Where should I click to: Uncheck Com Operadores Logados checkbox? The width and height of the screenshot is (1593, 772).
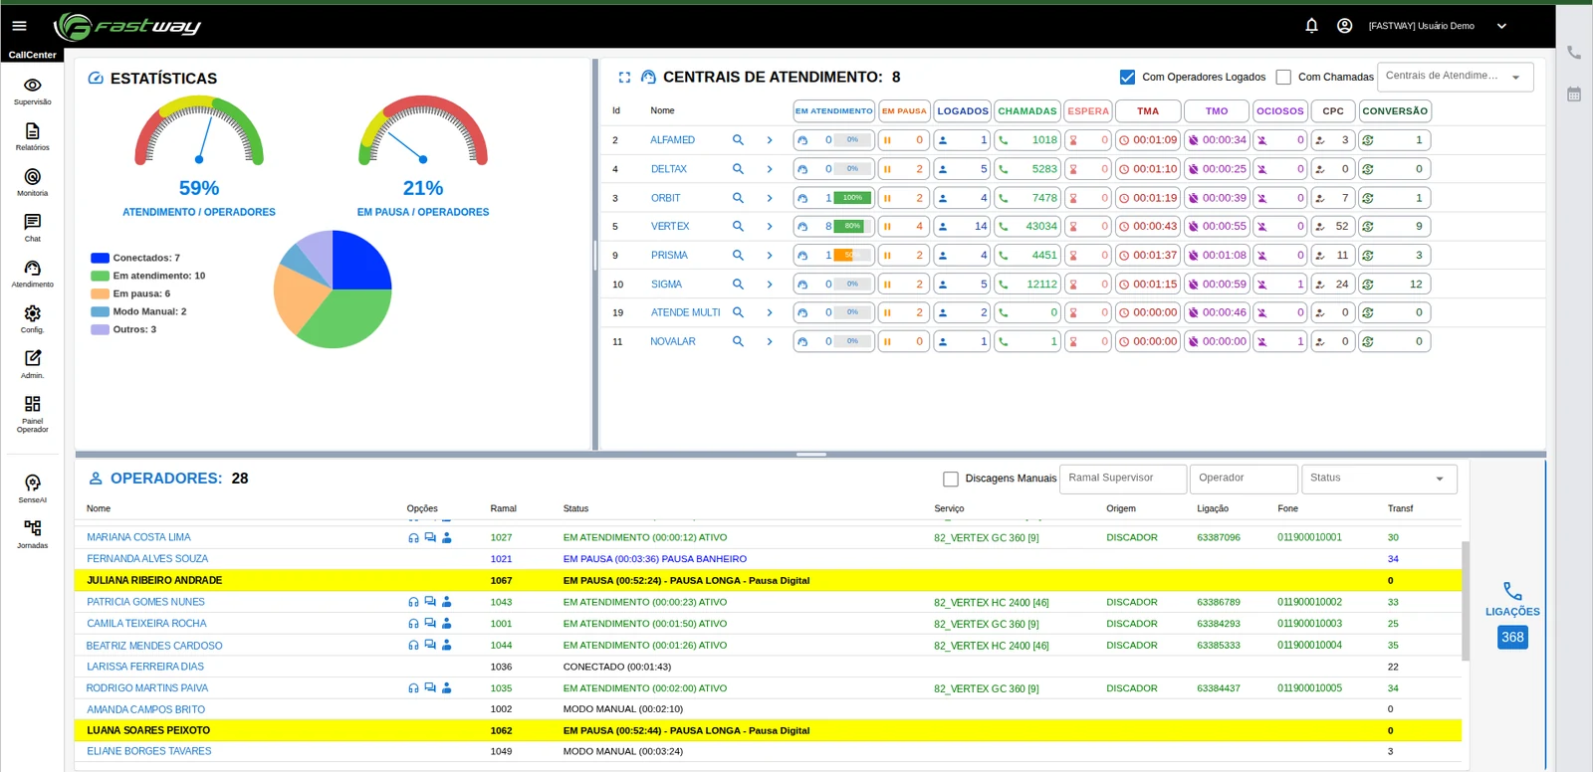(1127, 77)
